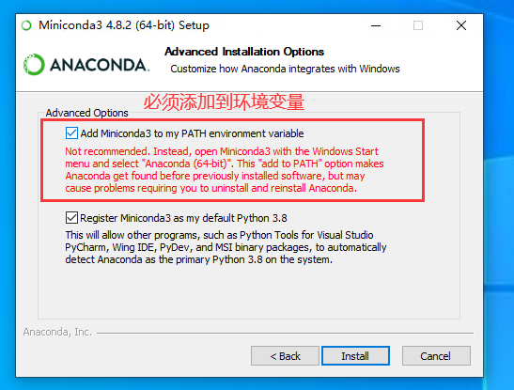Click the greyed-out maximize window button
The height and width of the screenshot is (390, 514).
(418, 25)
